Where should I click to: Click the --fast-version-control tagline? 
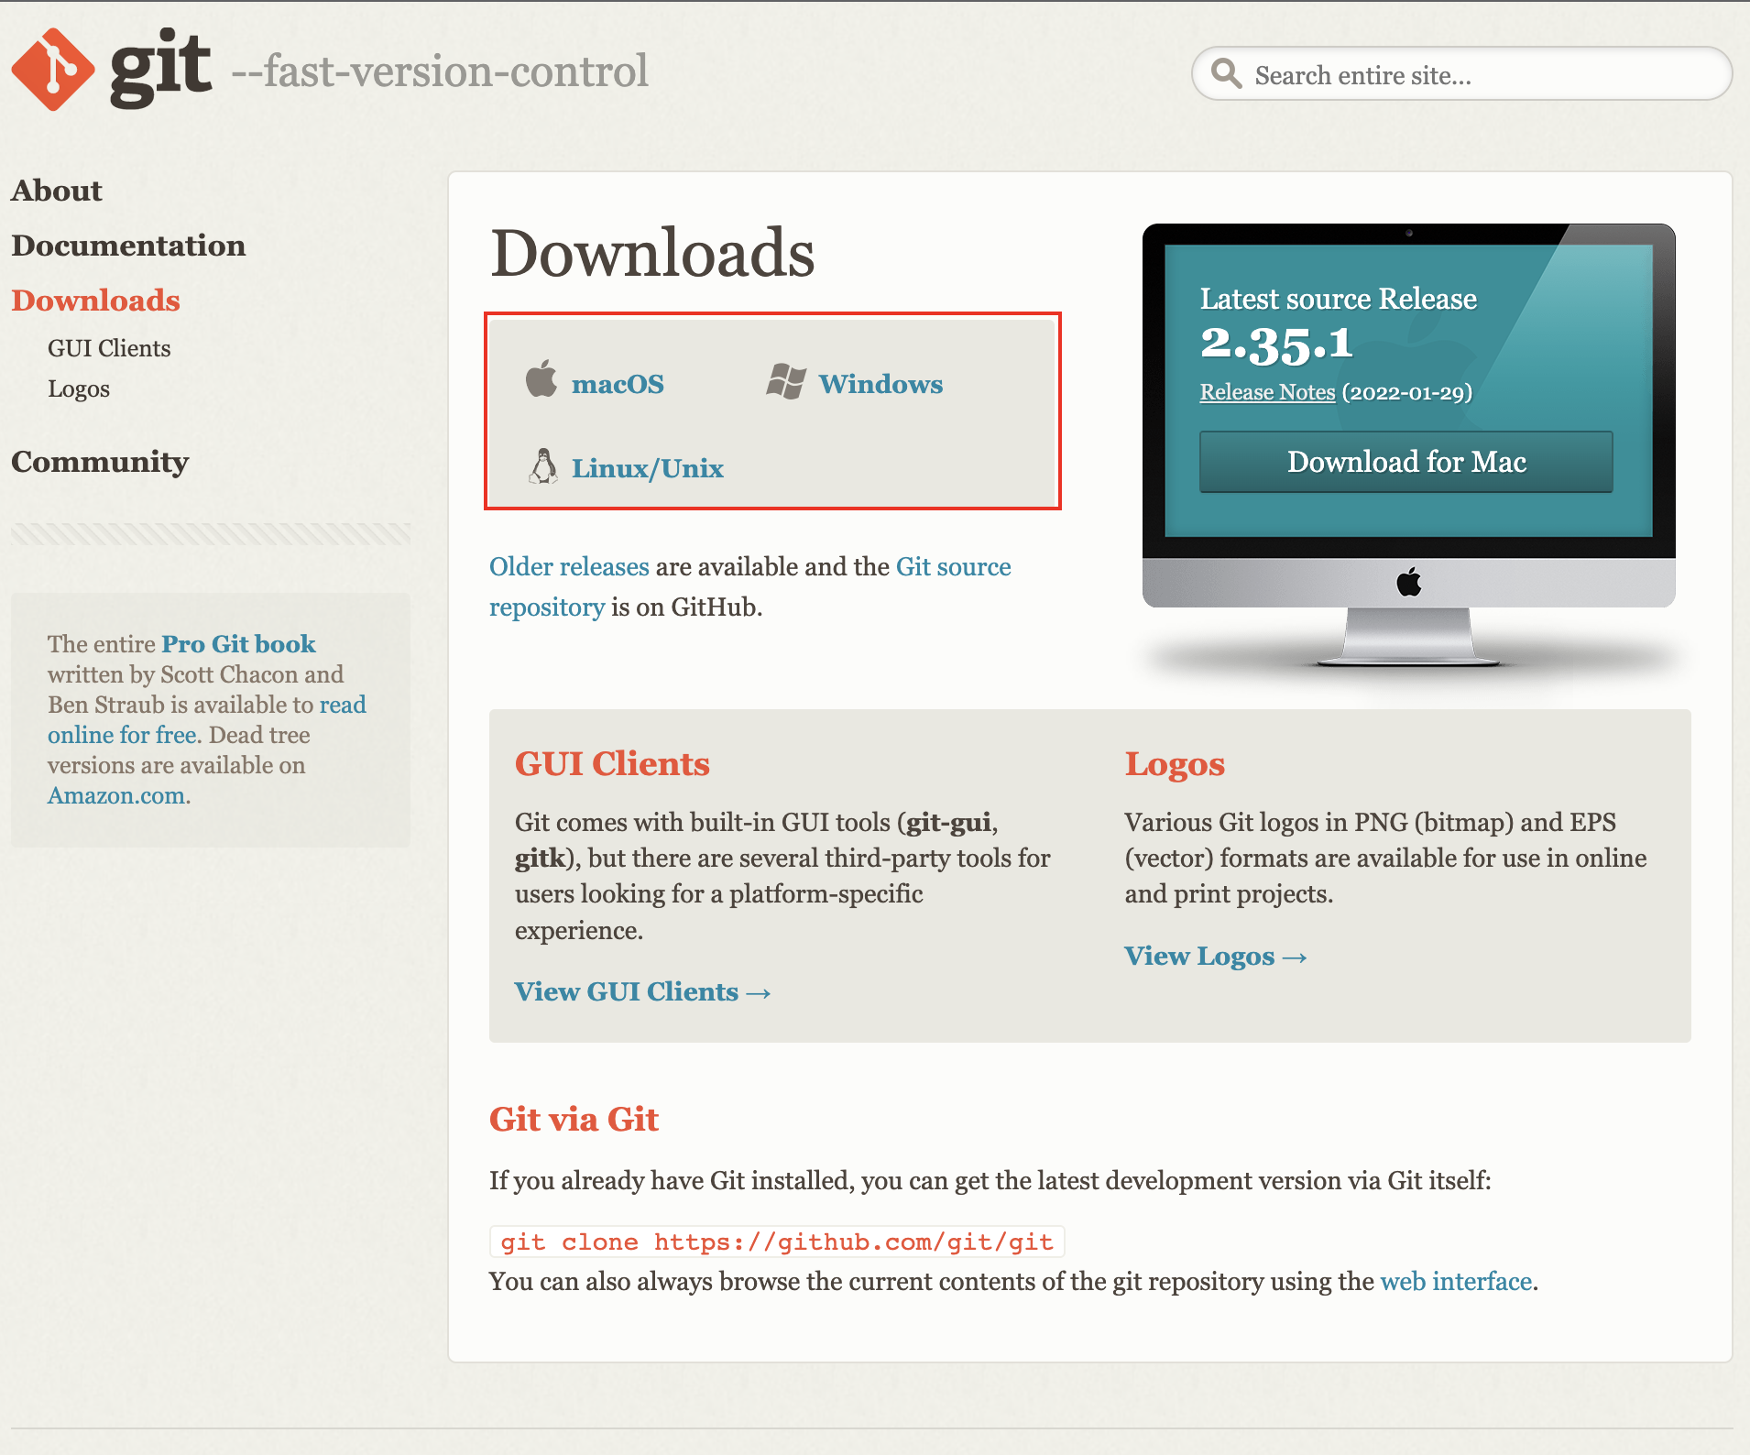pos(440,71)
